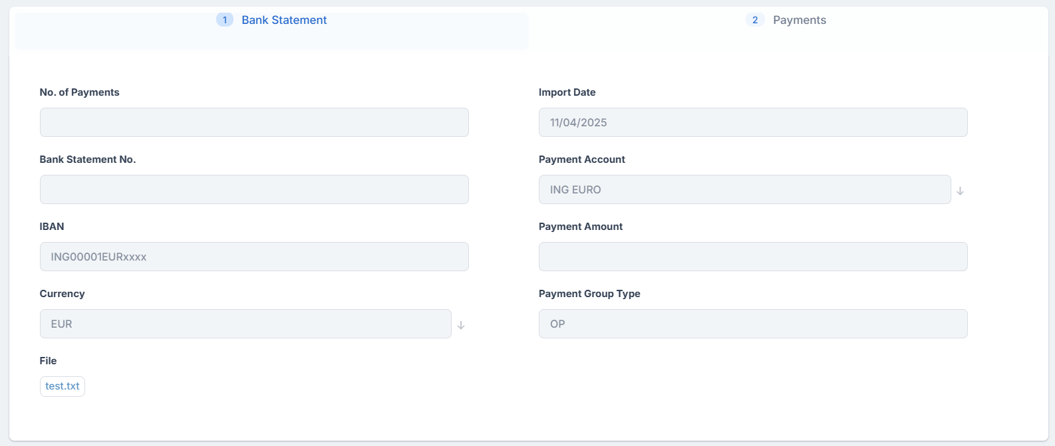Switch to the Bank Statement tab

pos(284,20)
